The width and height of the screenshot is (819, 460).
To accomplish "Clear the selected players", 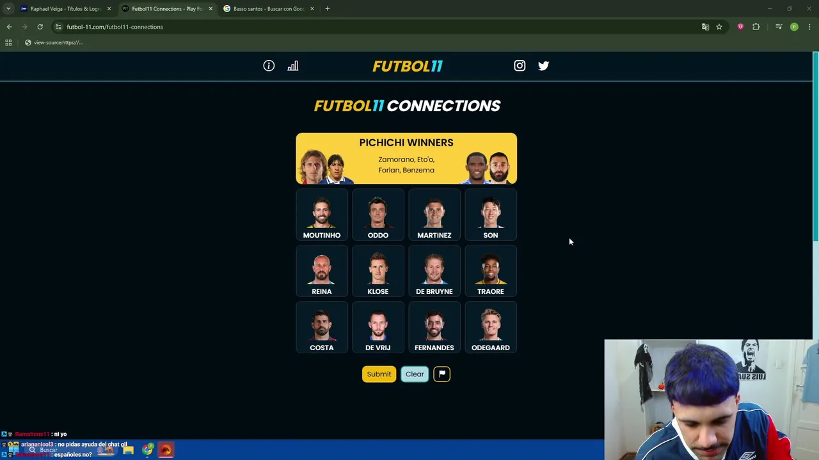I will pyautogui.click(x=415, y=374).
